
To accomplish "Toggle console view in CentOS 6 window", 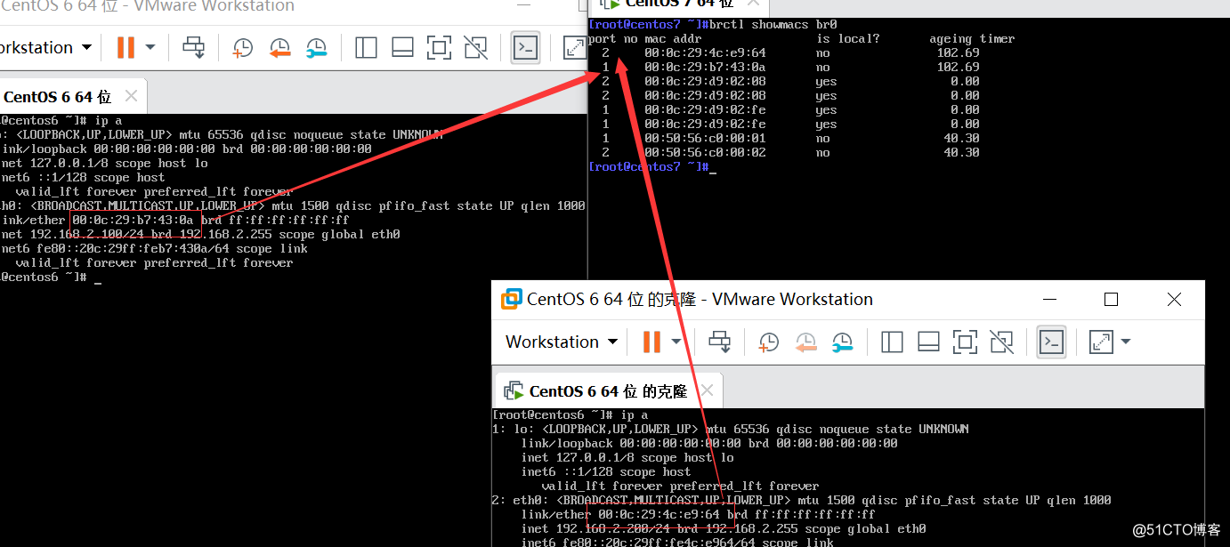I will 525,47.
